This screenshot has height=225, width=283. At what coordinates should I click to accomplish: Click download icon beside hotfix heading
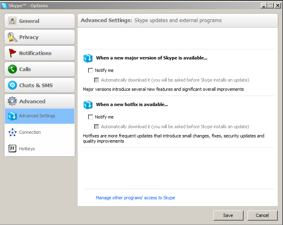(88, 104)
